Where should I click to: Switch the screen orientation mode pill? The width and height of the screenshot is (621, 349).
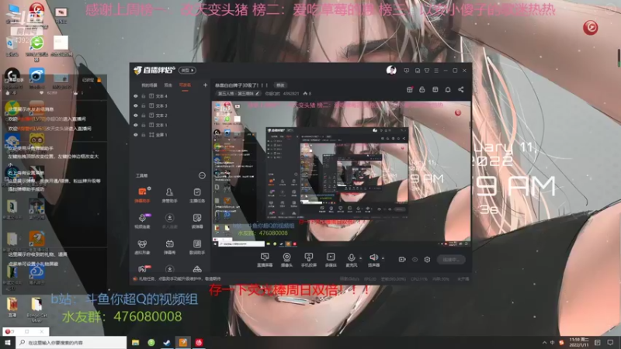[187, 71]
